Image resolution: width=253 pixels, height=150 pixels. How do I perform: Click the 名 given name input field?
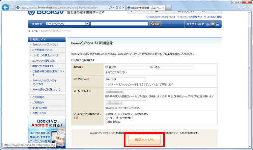click(173, 67)
